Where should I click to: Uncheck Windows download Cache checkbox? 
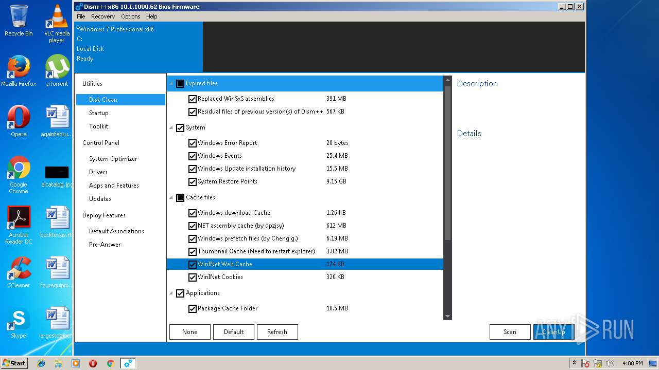pyautogui.click(x=193, y=213)
